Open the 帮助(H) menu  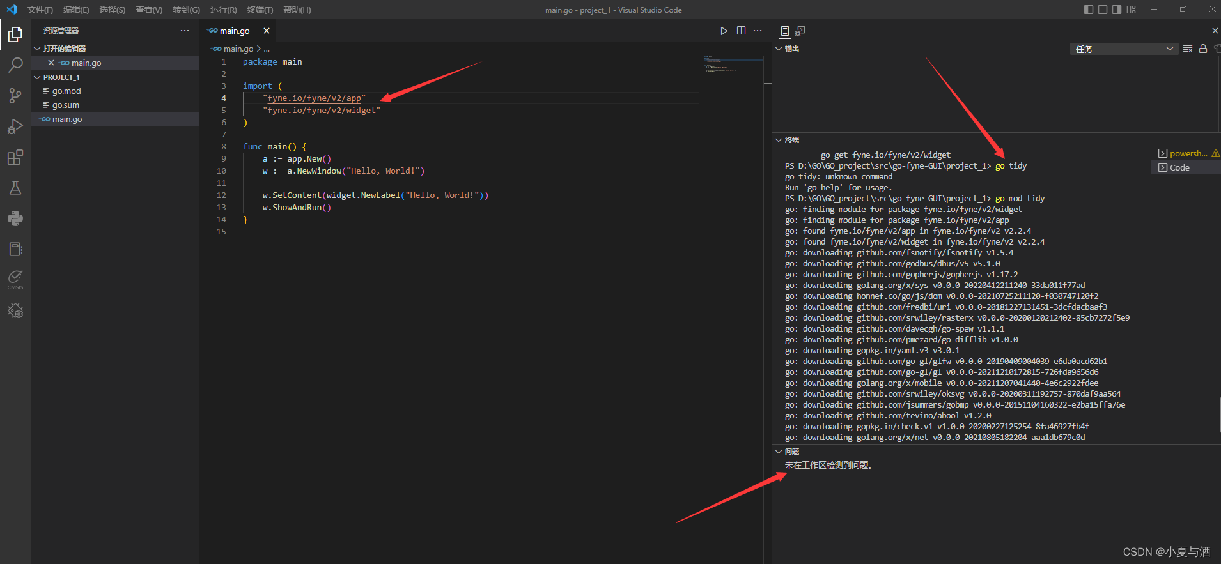coord(297,10)
